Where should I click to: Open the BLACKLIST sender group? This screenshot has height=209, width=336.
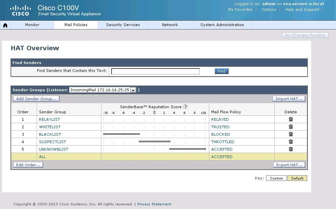[x=50, y=134]
